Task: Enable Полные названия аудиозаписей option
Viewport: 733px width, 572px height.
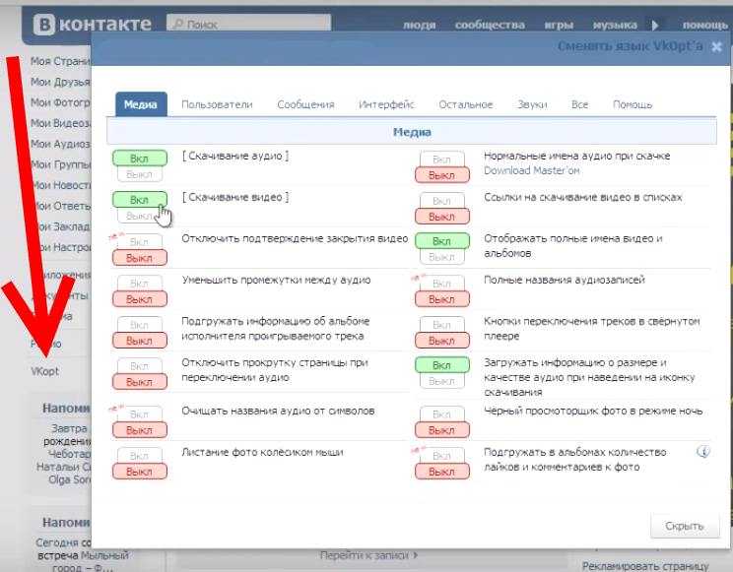Action: [x=441, y=284]
